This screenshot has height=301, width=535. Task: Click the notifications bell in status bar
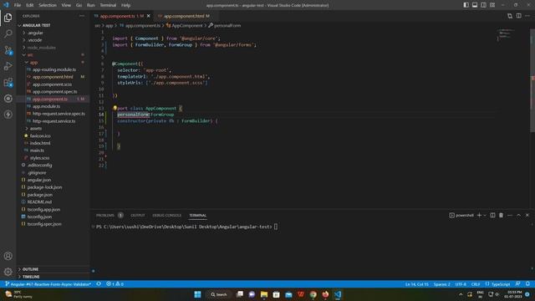tap(527, 284)
